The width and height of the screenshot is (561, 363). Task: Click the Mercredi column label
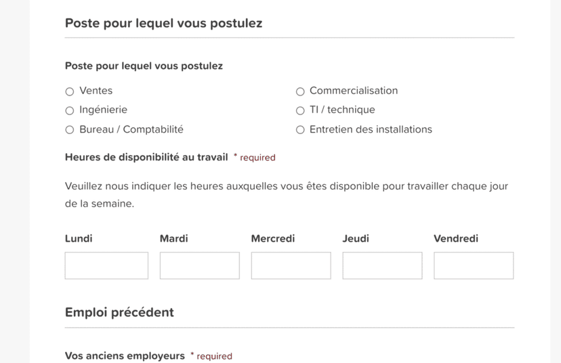click(272, 238)
